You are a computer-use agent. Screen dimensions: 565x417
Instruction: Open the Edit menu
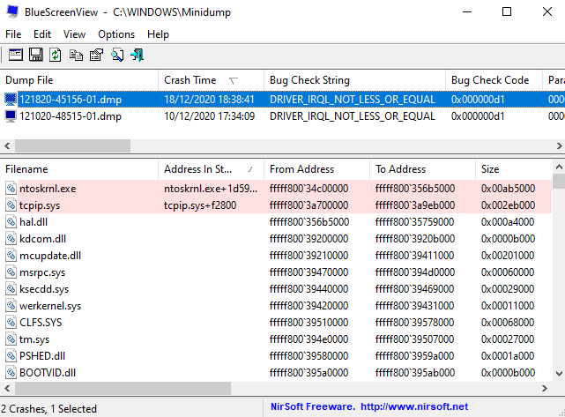pos(42,34)
